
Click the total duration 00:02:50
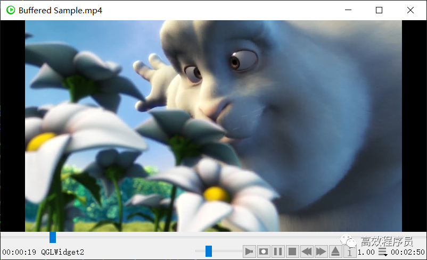click(x=408, y=252)
